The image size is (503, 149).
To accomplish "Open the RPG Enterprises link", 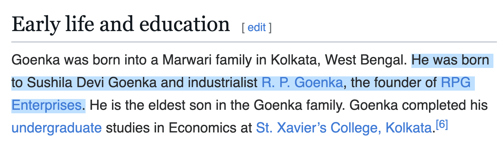I will [x=455, y=82].
